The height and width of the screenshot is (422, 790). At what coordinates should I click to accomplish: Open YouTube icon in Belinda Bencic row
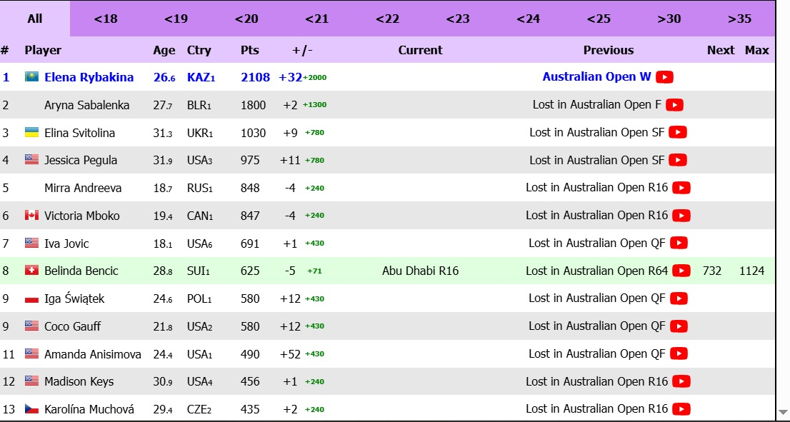(x=681, y=271)
